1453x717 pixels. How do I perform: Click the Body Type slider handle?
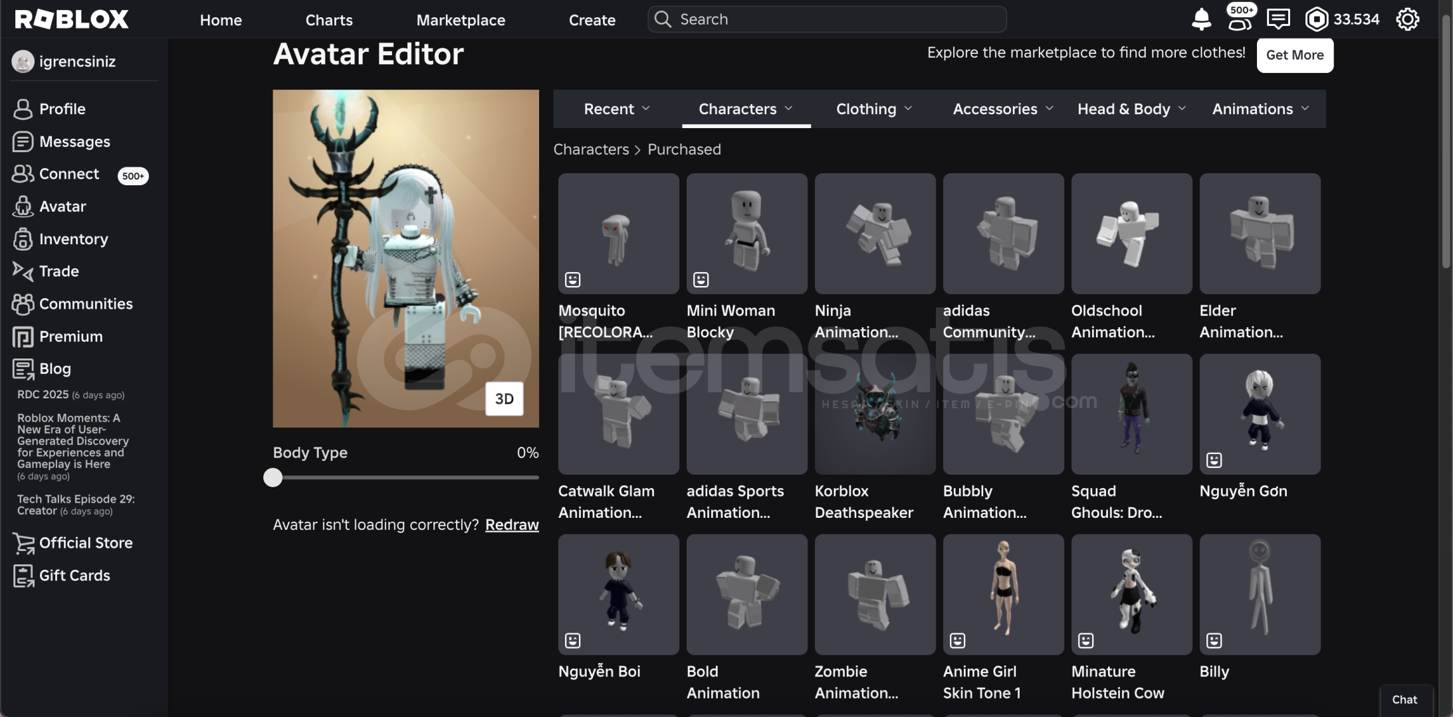[x=273, y=477]
